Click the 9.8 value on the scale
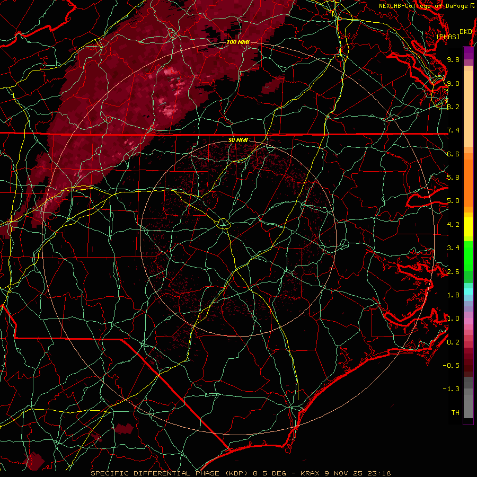This screenshot has width=477, height=477. click(x=453, y=59)
